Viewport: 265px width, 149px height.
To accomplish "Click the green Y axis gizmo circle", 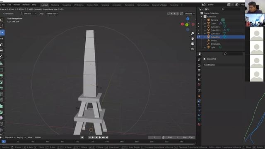I will [x=187, y=25].
